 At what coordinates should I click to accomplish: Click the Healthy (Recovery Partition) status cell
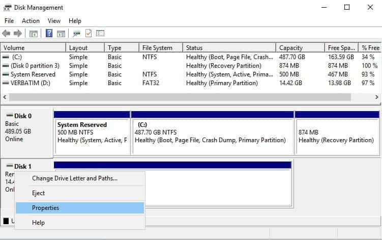224,66
